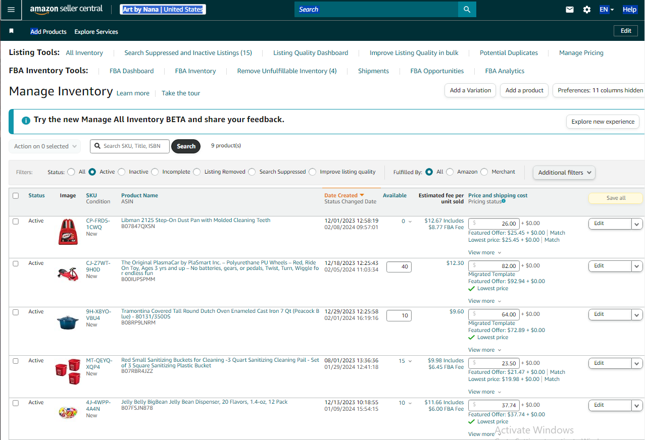Go to Potential Duplicates
The height and width of the screenshot is (440, 645).
[509, 53]
